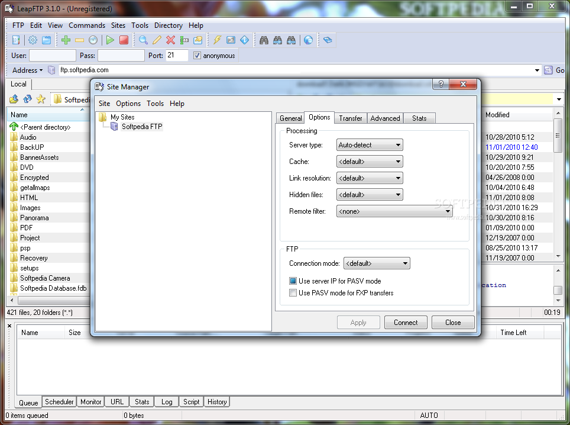
Task: Click the lightning bolt quick connect icon
Action: [x=217, y=40]
